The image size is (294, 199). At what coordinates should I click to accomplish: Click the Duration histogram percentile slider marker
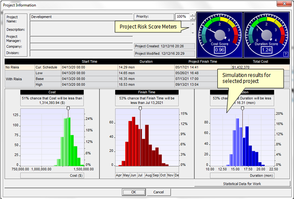[242, 108]
